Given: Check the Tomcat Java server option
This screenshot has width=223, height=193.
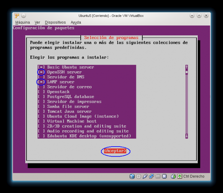Looking at the screenshot, I should coord(41,112).
